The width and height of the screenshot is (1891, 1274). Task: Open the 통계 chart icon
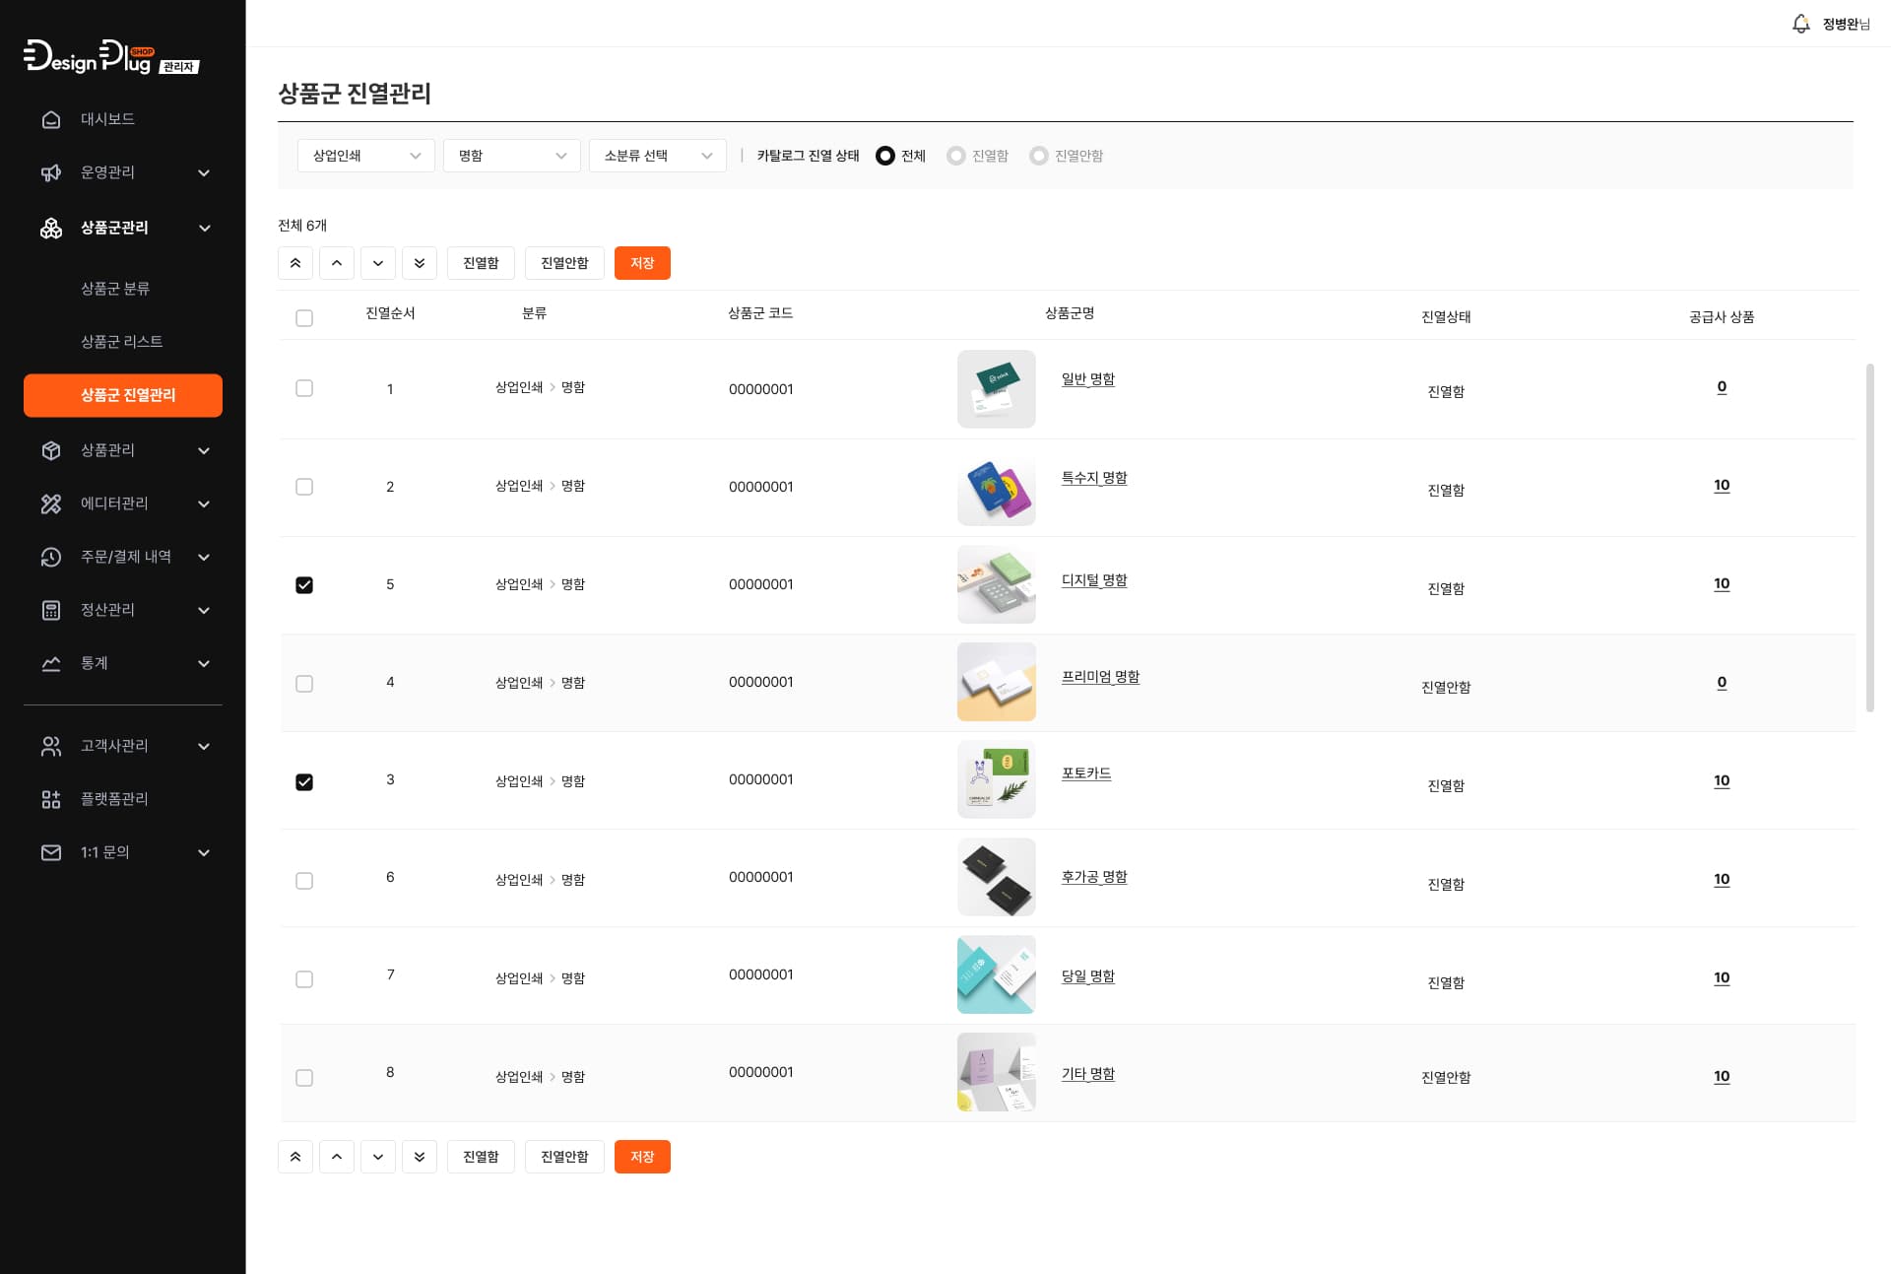(x=51, y=663)
